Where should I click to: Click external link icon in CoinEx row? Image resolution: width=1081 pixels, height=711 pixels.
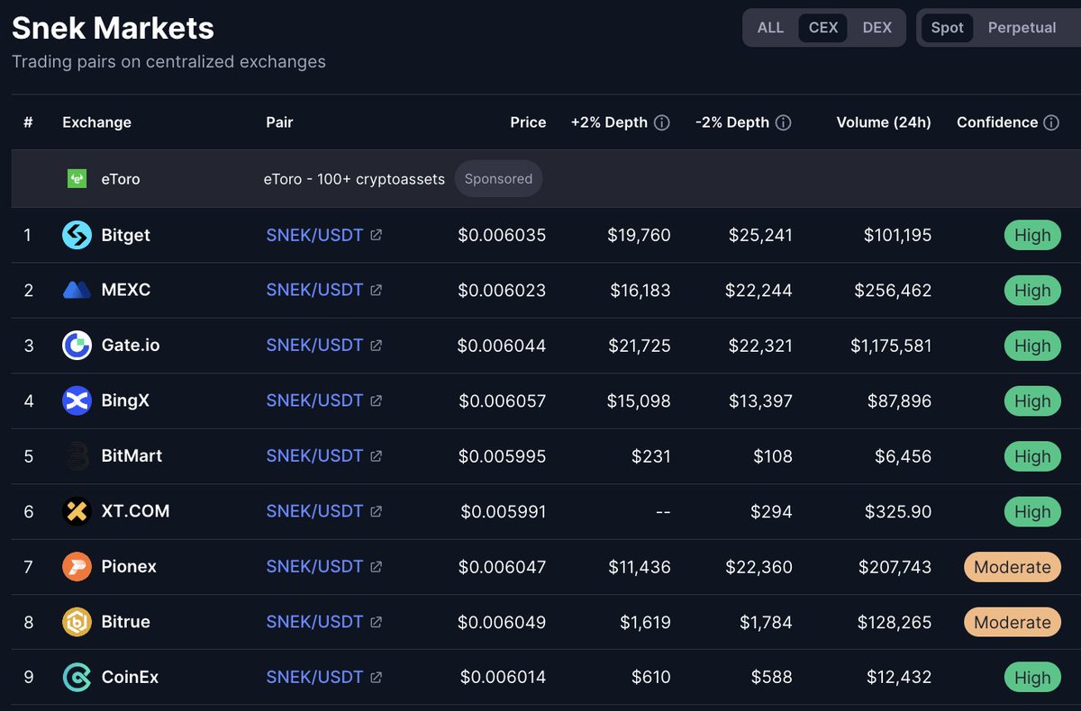coord(376,678)
